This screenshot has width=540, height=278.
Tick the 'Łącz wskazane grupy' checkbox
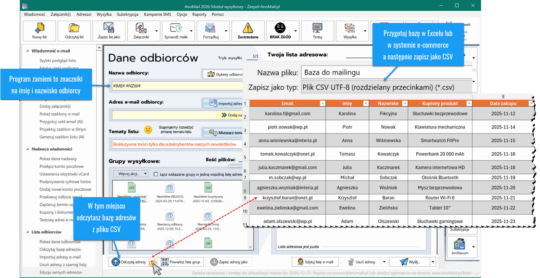(156, 174)
